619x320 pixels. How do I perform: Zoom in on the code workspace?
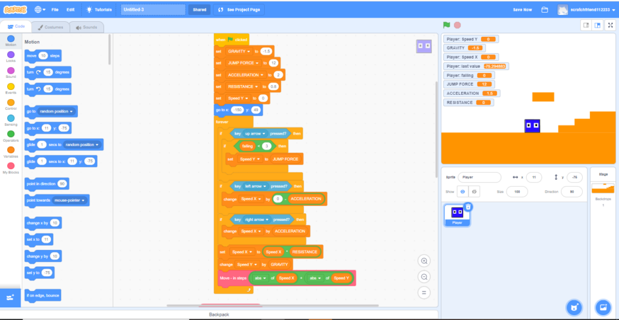click(424, 261)
